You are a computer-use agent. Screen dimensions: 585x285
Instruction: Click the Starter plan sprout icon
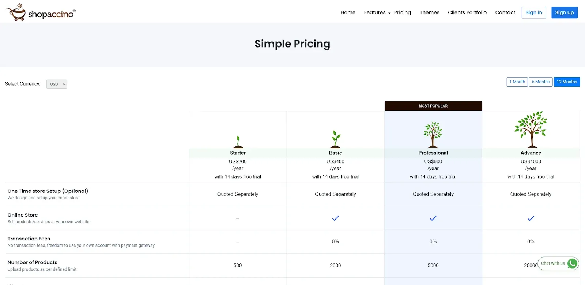238,142
